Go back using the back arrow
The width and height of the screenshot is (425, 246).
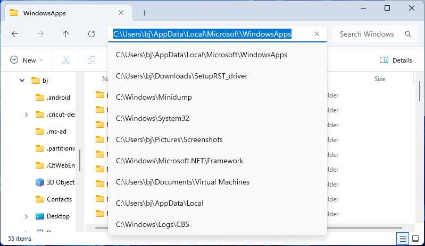pos(15,34)
